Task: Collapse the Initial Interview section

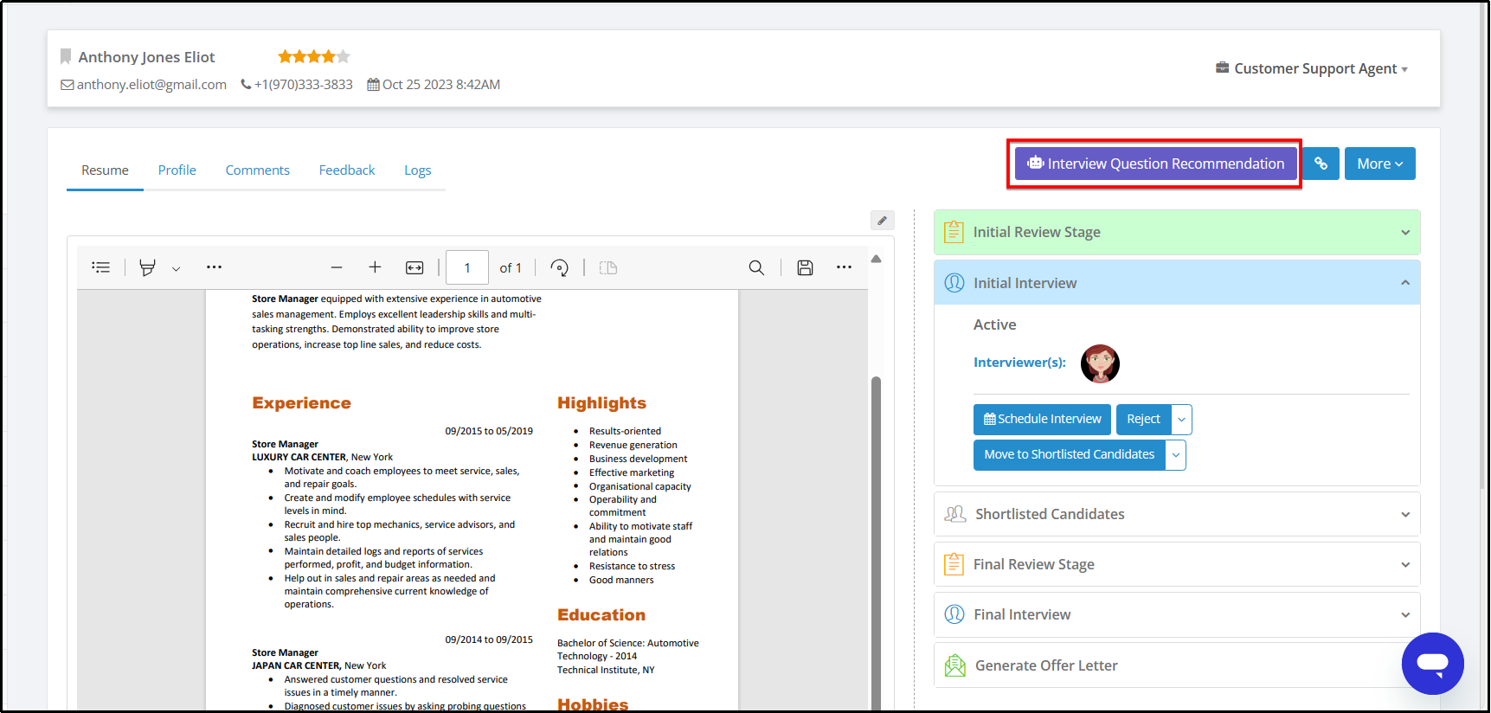Action: tap(1177, 283)
